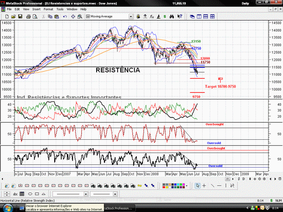Screen dimensions: 283x212
Task: Print the chart using printer icon
Action: 29,17
